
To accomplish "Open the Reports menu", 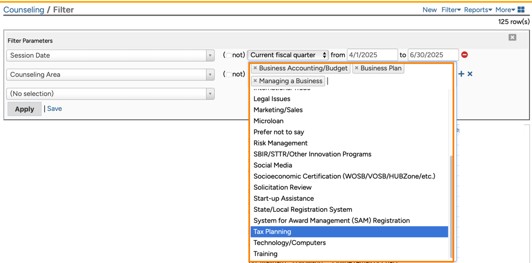I will (x=478, y=10).
